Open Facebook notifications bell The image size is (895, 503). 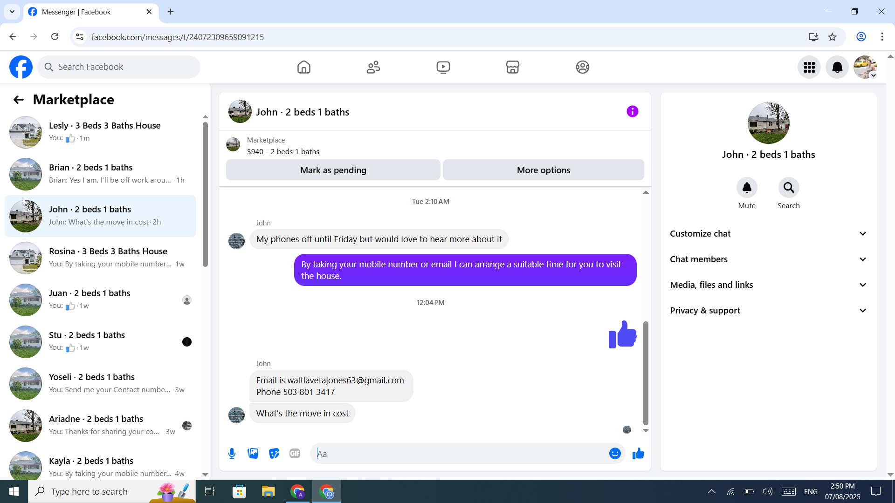click(x=837, y=67)
